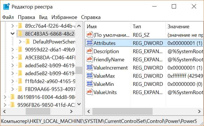This screenshot has height=126, width=204.
Task: Click the DWORD icon next to ValueMin
Action: 90,84
